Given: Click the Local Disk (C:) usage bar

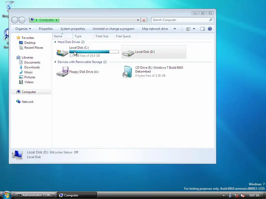Looking at the screenshot, I should (94, 52).
